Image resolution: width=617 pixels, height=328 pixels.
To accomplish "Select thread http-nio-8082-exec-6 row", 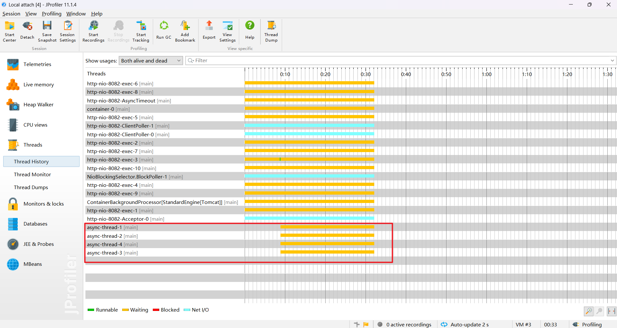I will 165,83.
